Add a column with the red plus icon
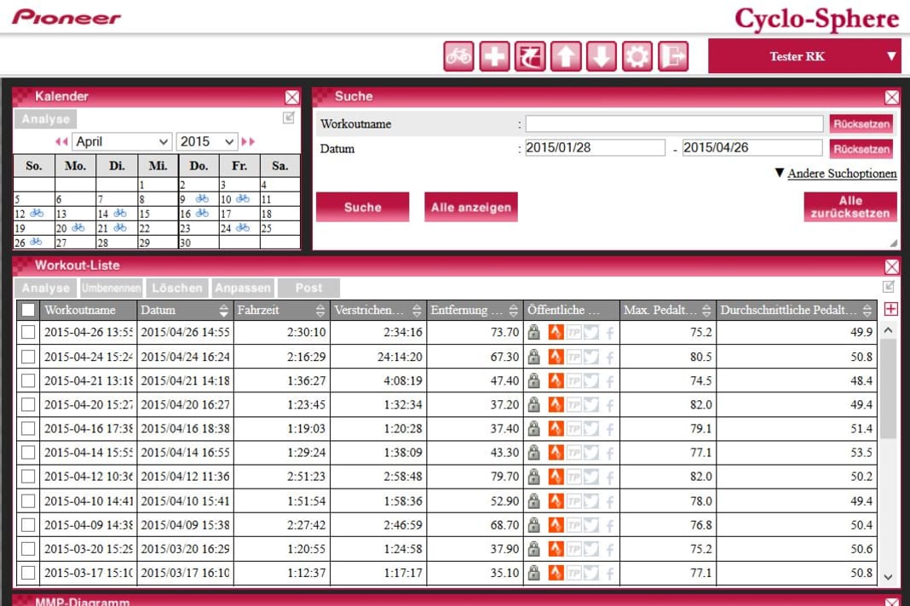The image size is (910, 606). (x=891, y=310)
